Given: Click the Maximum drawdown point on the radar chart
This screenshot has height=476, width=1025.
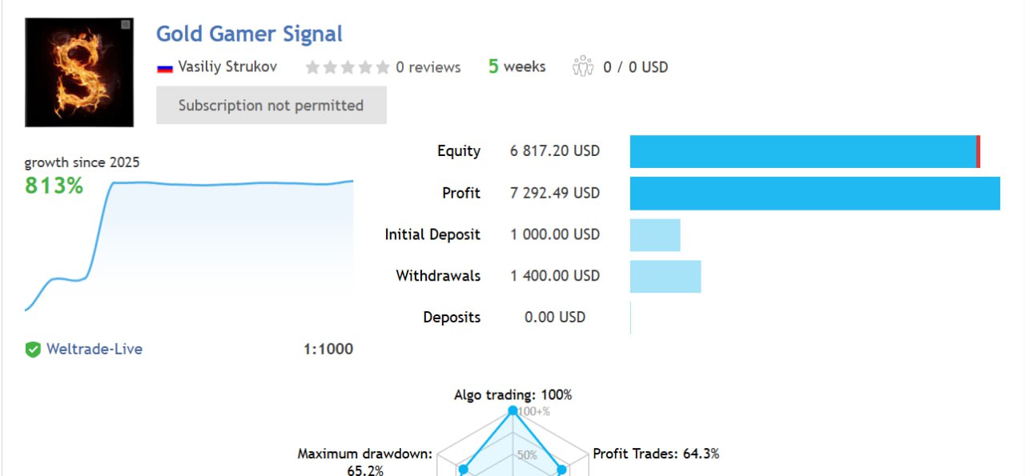Looking at the screenshot, I should [464, 470].
